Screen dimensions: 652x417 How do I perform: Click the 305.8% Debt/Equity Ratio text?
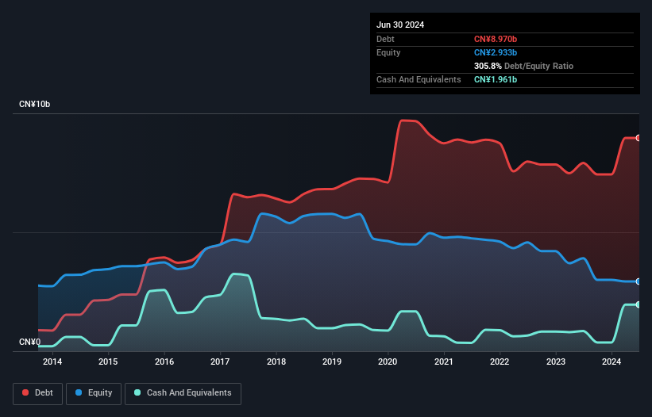point(523,66)
